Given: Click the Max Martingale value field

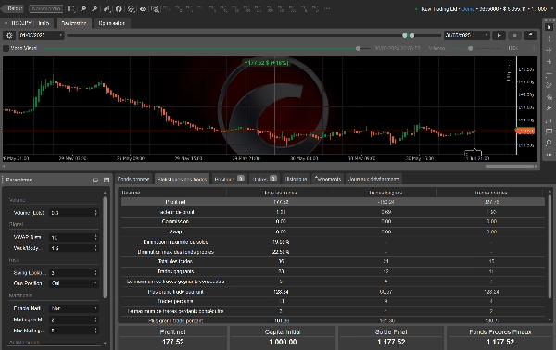Looking at the screenshot, I should click(x=74, y=331).
